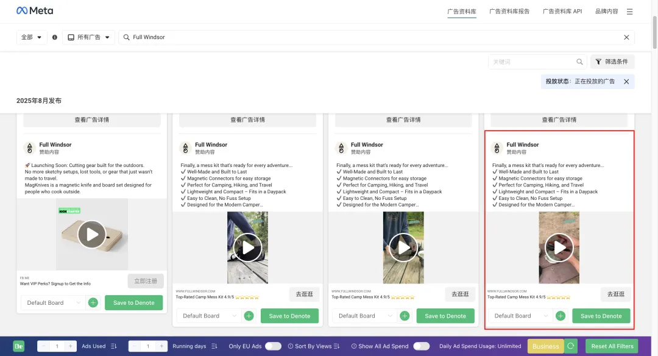
Task: Click the green plus beside the MagKnives ad's Default Board
Action: point(93,303)
